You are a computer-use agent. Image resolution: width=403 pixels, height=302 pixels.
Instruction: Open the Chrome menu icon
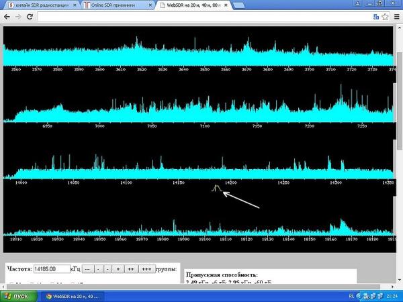point(396,16)
